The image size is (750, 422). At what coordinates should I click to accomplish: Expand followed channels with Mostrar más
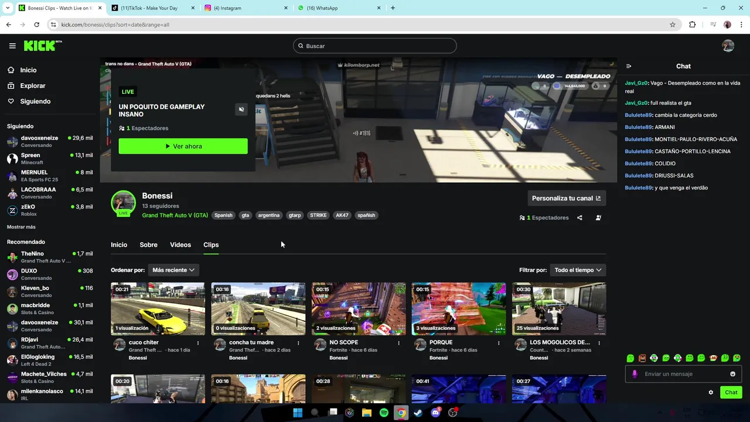[x=21, y=227]
